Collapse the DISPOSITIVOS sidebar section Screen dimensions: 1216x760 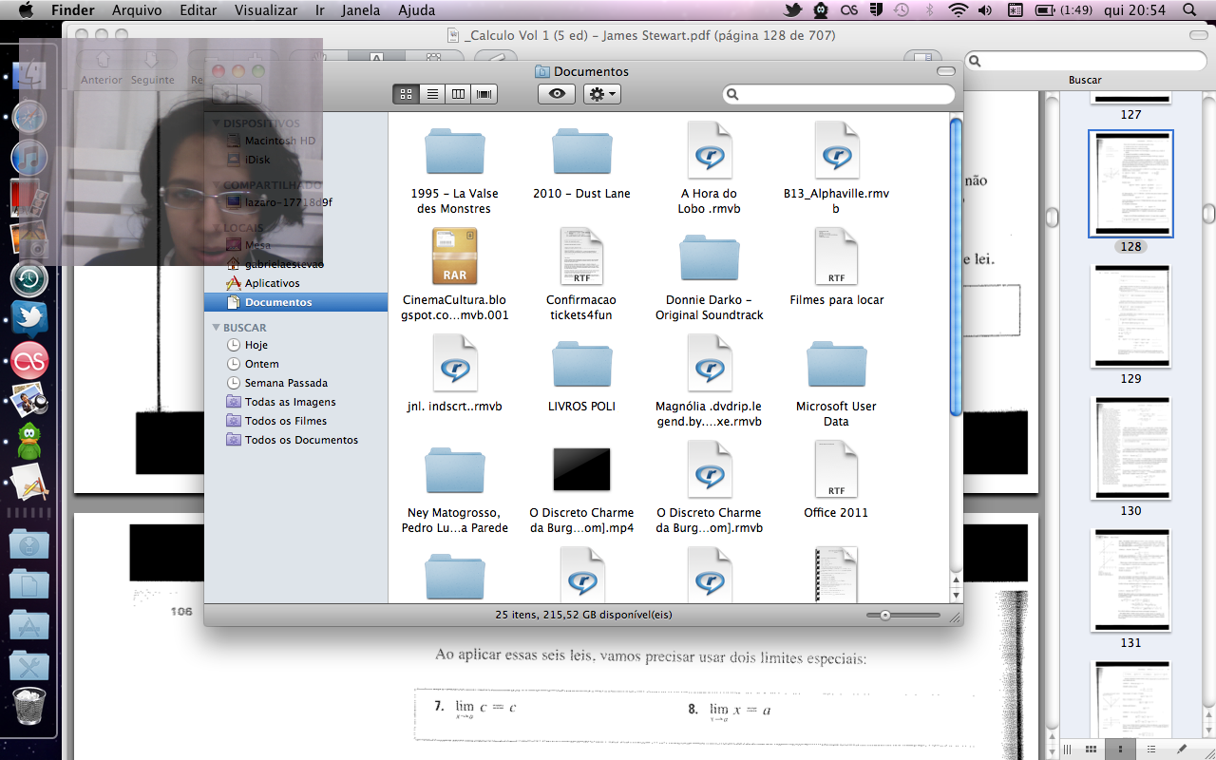(x=217, y=123)
